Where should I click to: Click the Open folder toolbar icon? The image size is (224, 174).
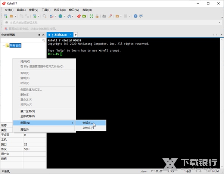pyautogui.click(x=12, y=16)
